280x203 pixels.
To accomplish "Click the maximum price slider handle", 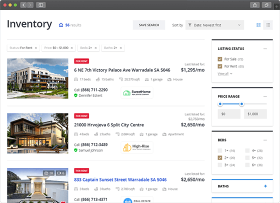I will tap(241, 104).
